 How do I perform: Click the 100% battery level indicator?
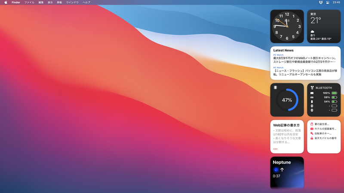click(x=335, y=93)
